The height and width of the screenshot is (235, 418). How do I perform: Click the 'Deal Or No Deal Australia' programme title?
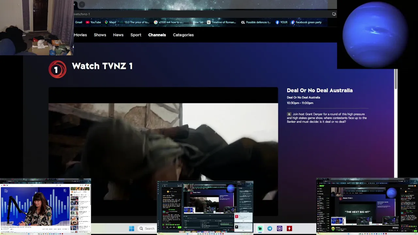(320, 90)
